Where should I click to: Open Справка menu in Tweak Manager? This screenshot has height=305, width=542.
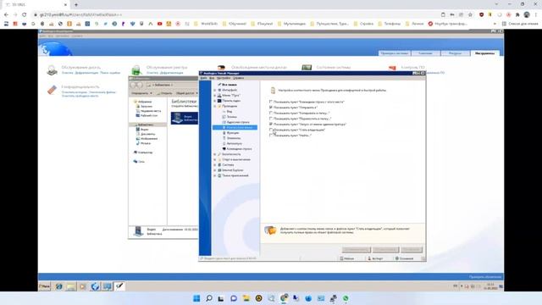(x=239, y=78)
